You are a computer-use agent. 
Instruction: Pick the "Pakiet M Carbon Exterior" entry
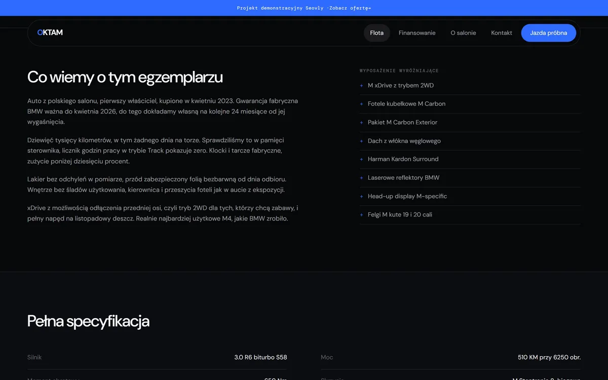(x=470, y=123)
